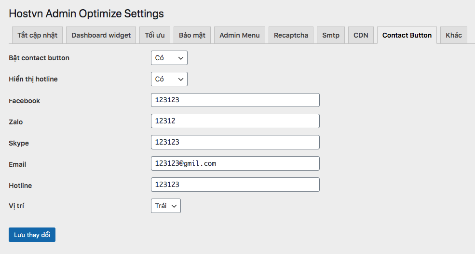
Task: Expand the Hiển thị hotline dropdown
Action: [169, 79]
